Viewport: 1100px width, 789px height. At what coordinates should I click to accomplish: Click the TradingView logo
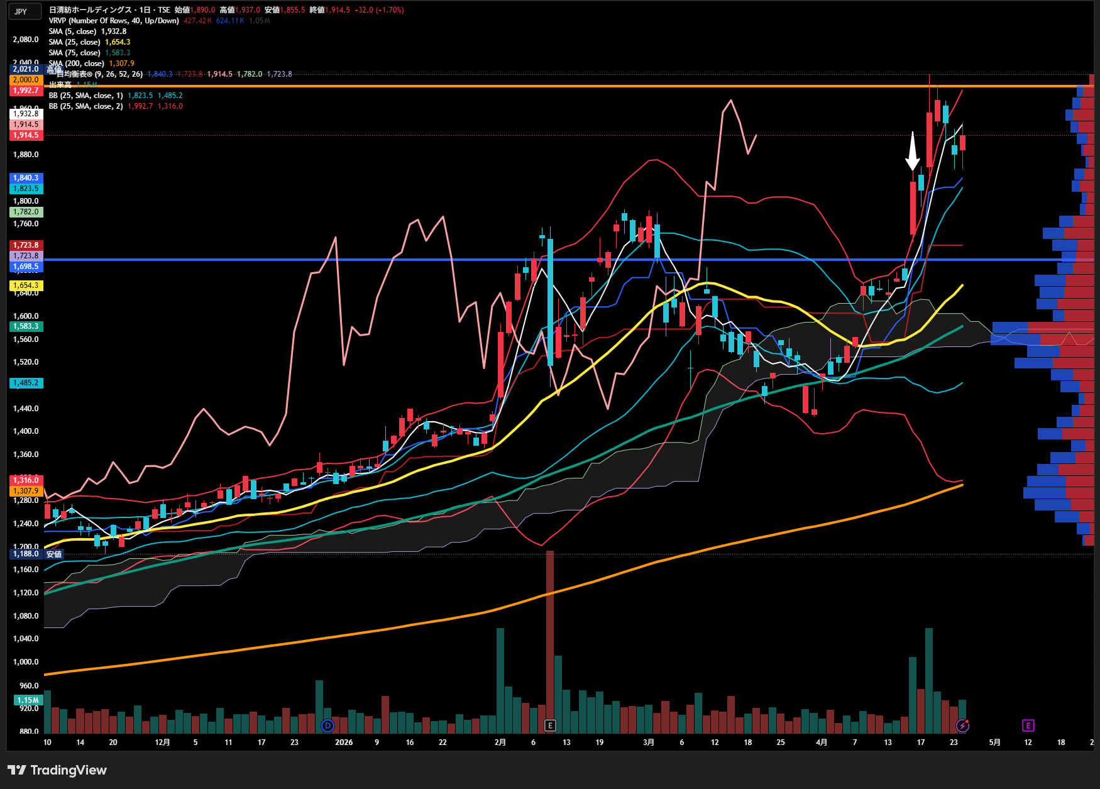click(x=57, y=770)
